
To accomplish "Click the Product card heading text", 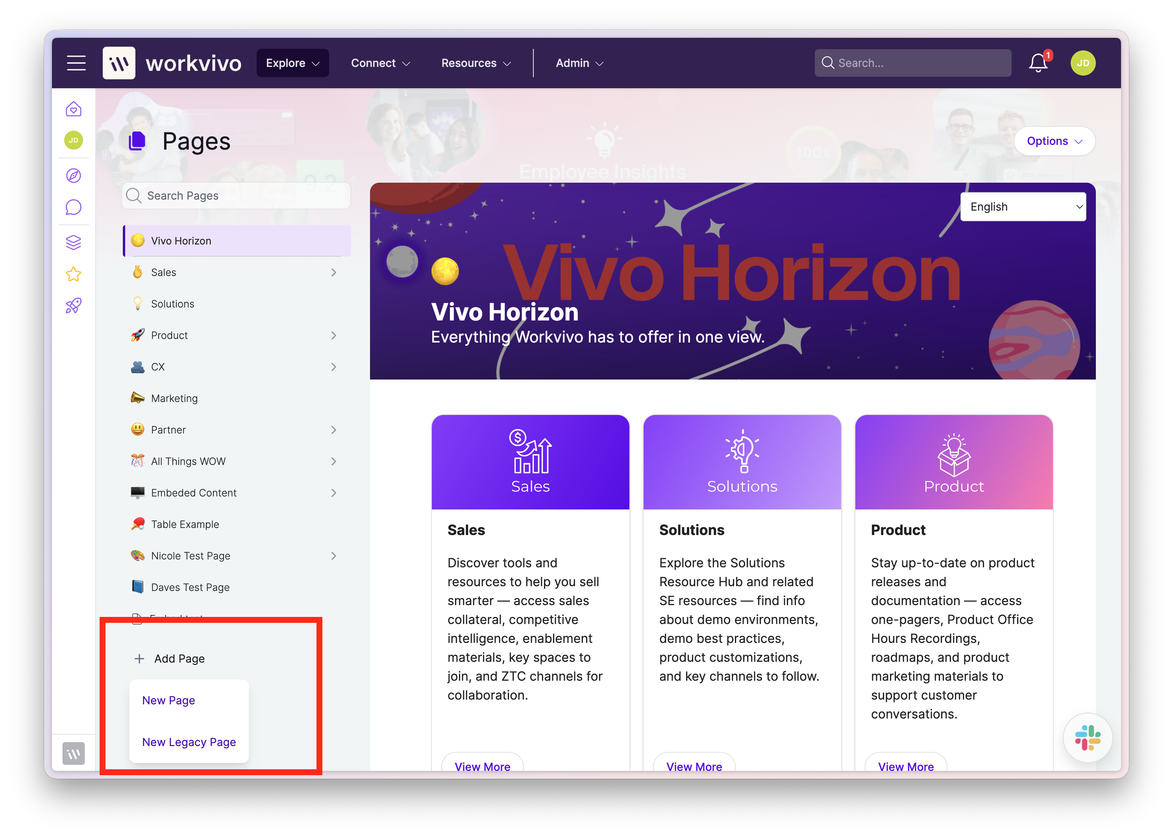I will (x=898, y=530).
